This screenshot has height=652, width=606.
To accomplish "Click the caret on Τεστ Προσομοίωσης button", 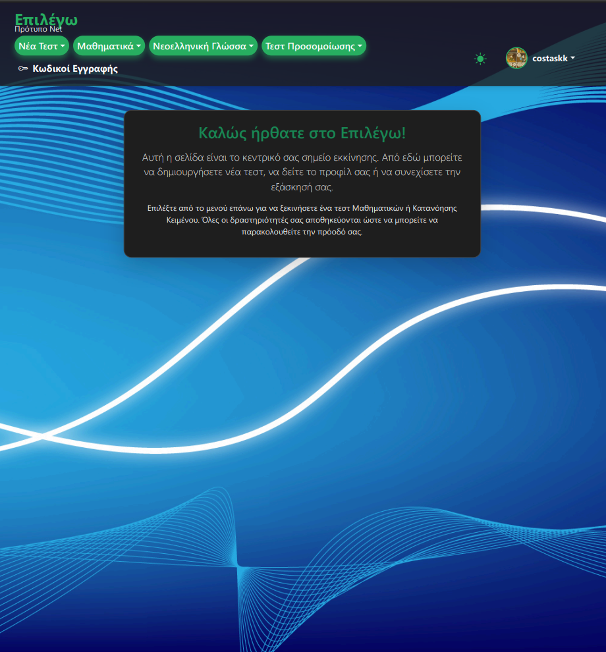I will (x=360, y=47).
